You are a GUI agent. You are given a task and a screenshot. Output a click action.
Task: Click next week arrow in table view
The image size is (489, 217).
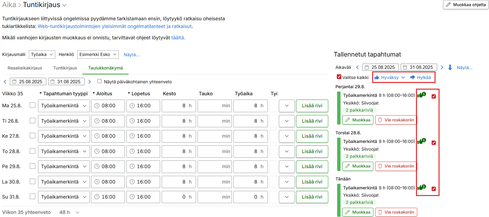pyautogui.click(x=90, y=82)
